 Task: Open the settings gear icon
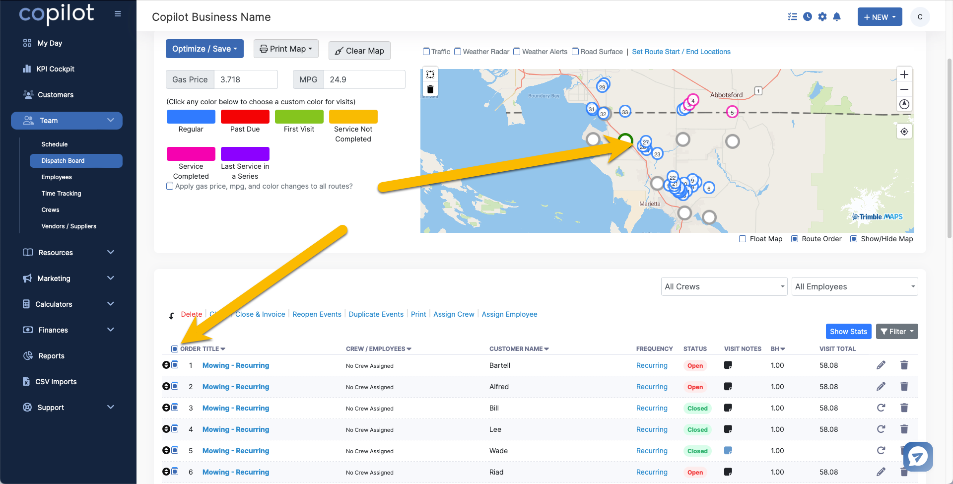(x=822, y=17)
